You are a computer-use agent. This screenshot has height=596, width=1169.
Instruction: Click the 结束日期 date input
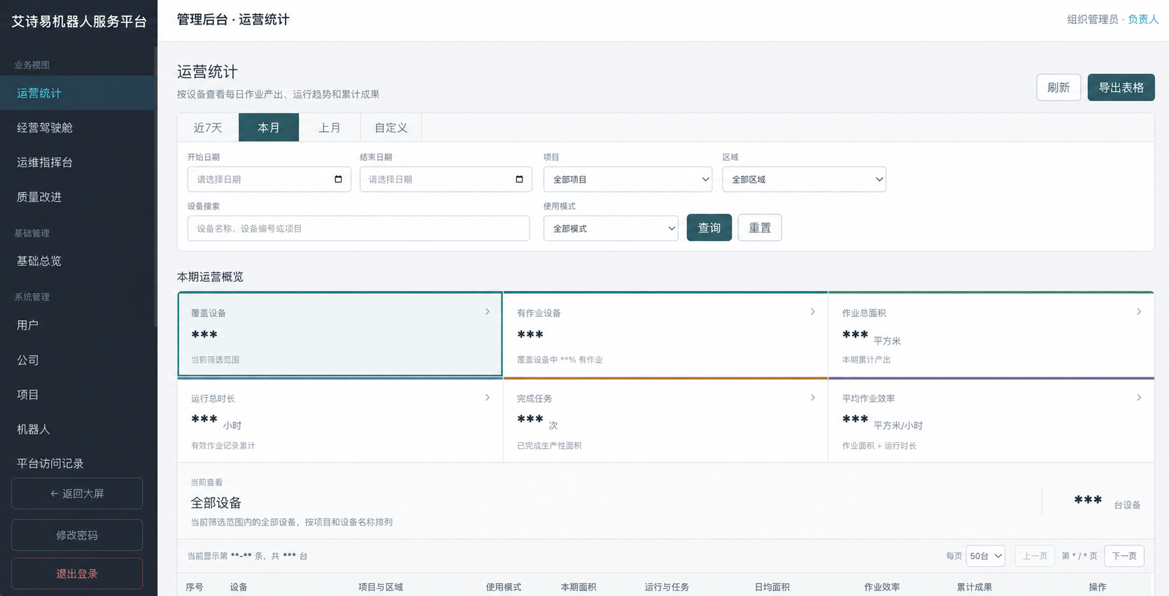(x=445, y=179)
